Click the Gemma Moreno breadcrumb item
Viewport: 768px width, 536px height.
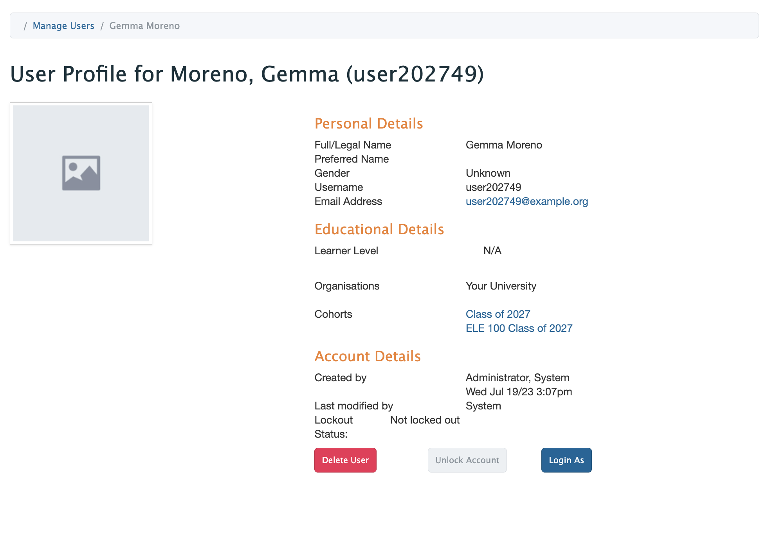coord(144,26)
